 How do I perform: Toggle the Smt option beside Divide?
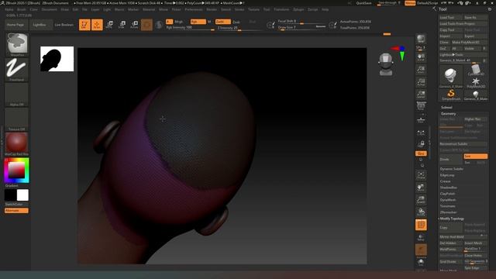point(475,157)
